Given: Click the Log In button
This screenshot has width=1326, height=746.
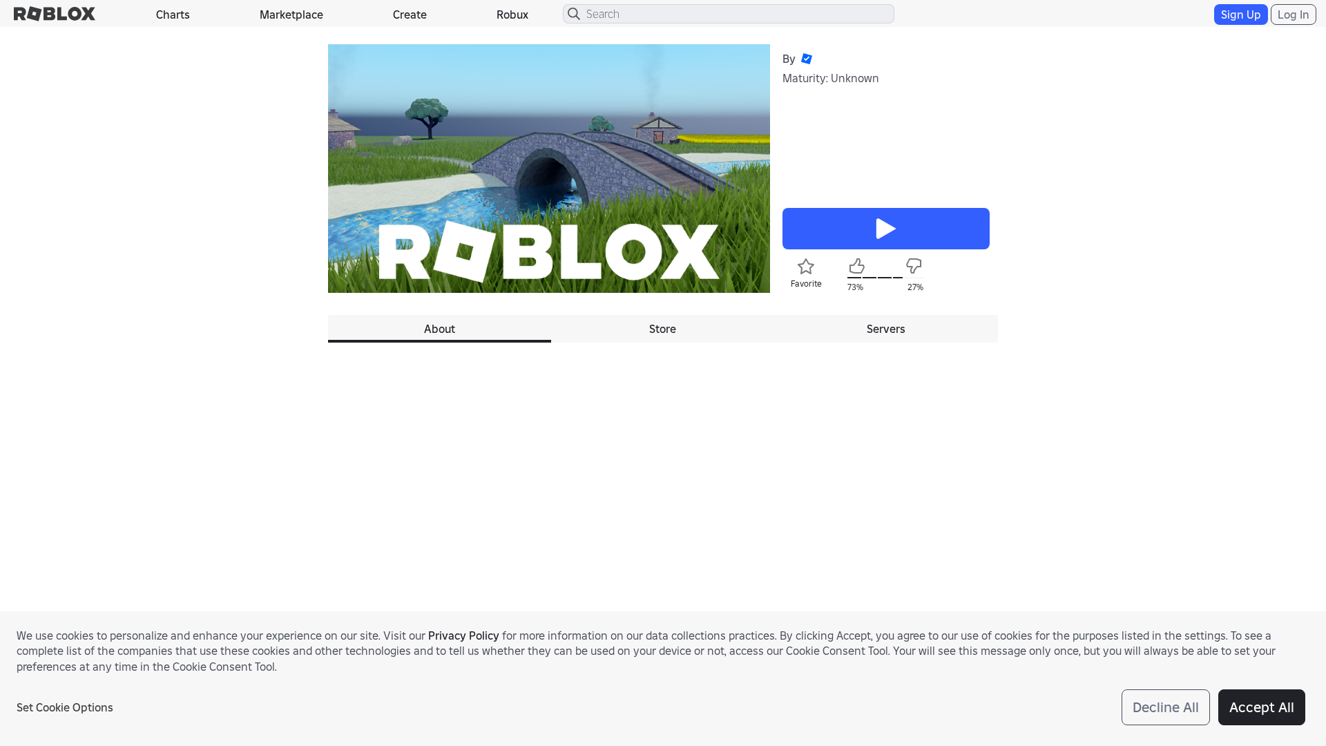Looking at the screenshot, I should click(1293, 15).
